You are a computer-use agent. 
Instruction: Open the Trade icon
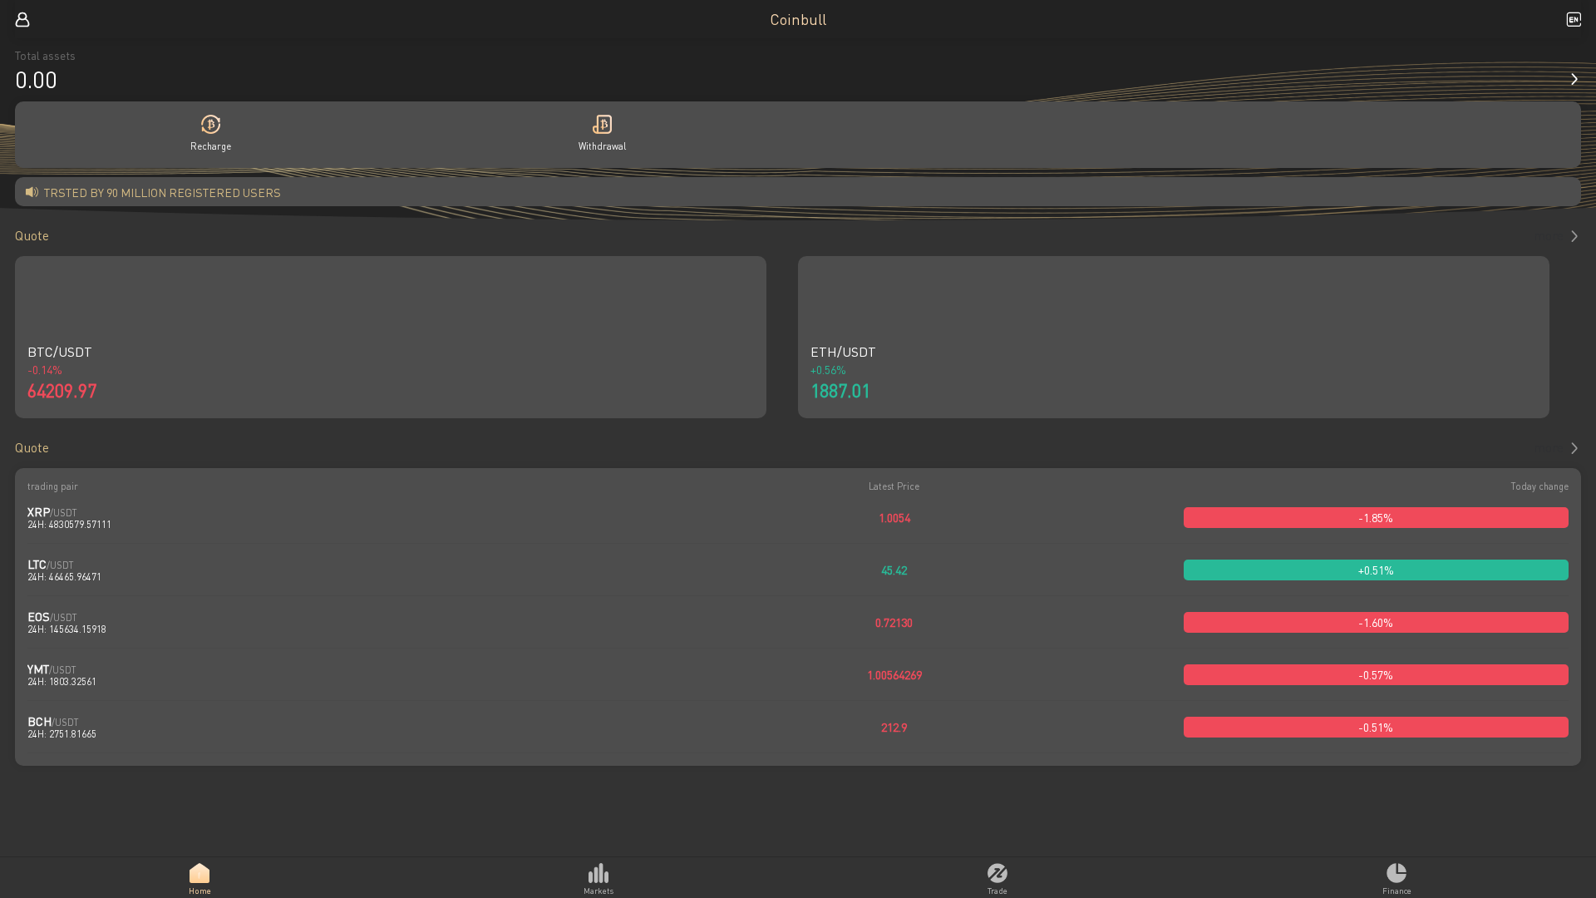[x=997, y=873]
